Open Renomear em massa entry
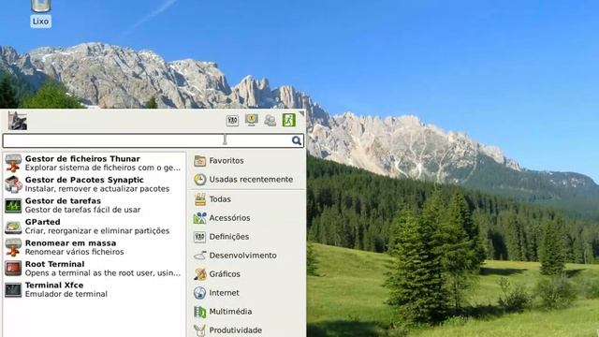Viewport: 599px width, 337px height. (94, 247)
